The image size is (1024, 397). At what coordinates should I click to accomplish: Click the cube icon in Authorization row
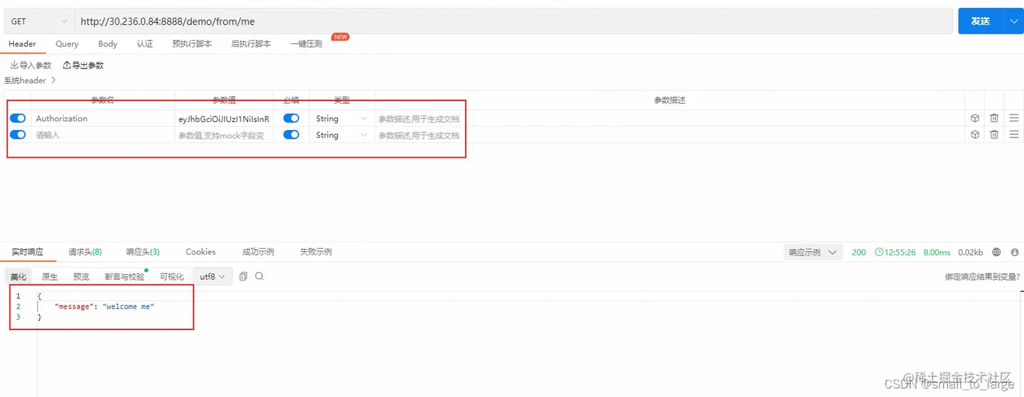pos(975,118)
